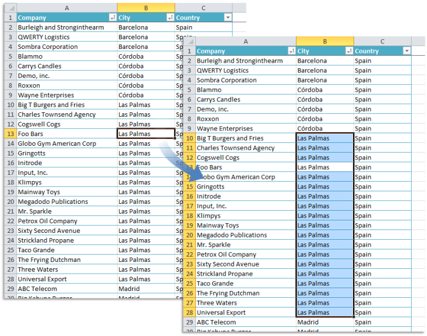This screenshot has height=336, width=427.
Task: Click 'ABC Telecom' in back sheet
Action: click(x=67, y=289)
